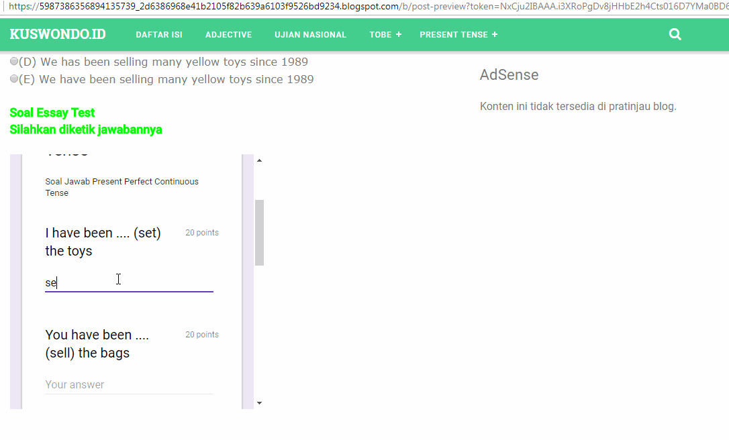Click the embedded form scrollbar thumb

point(259,233)
